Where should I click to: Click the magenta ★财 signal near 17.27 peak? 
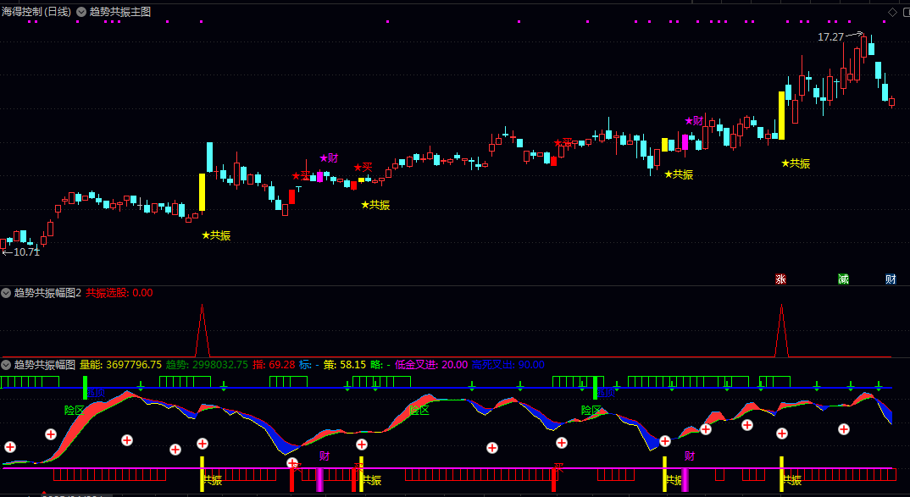(694, 121)
